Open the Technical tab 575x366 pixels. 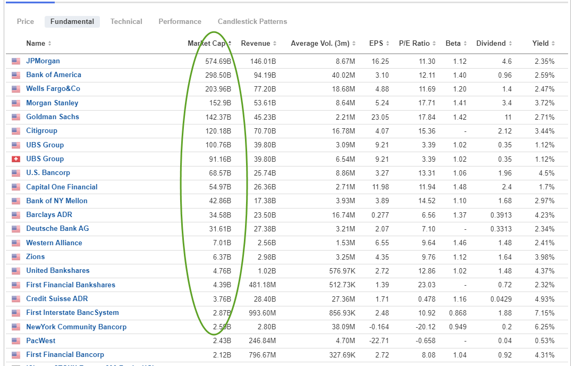click(x=126, y=22)
